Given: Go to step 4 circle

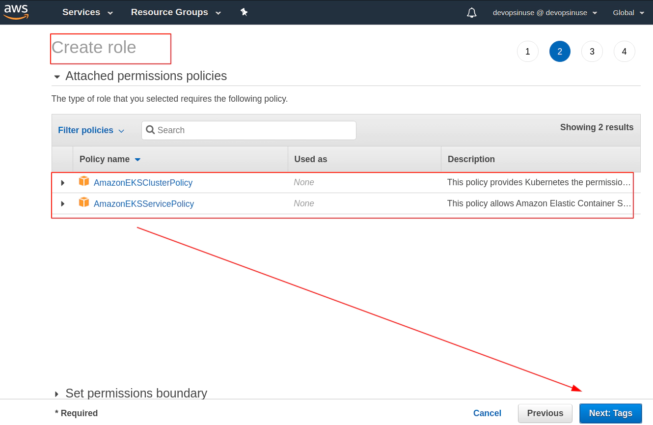Looking at the screenshot, I should coord(625,52).
